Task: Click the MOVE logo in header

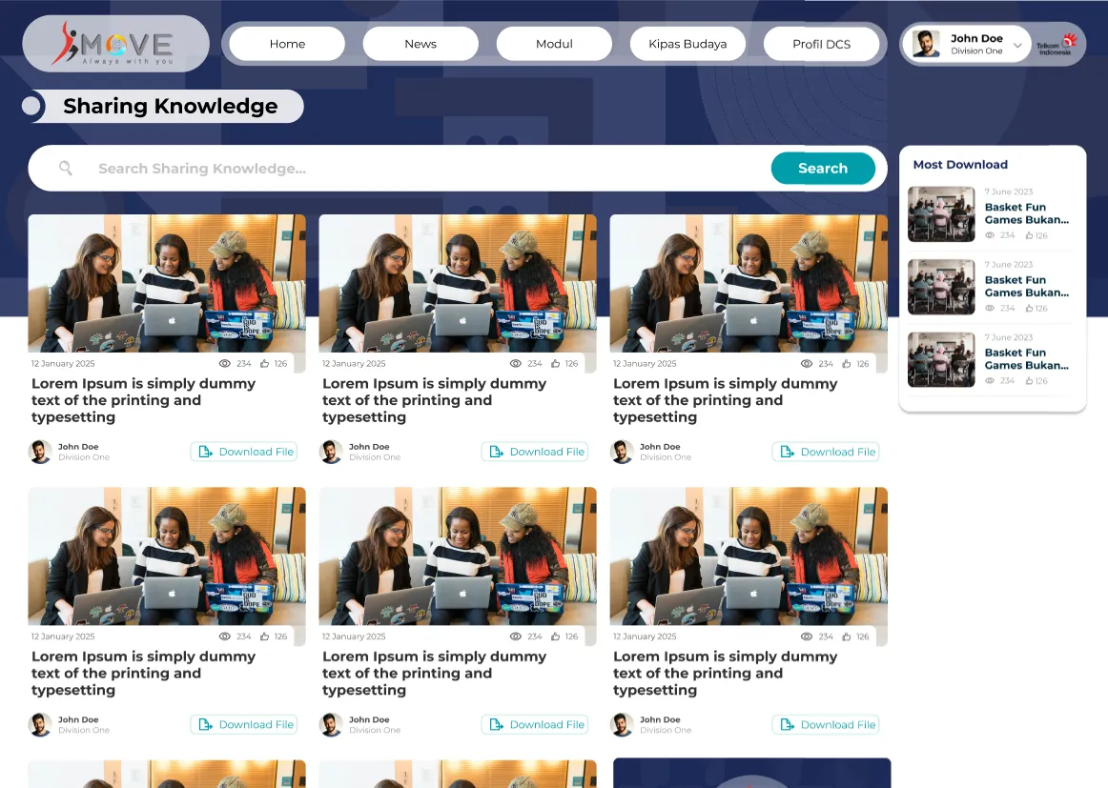Action: point(115,44)
